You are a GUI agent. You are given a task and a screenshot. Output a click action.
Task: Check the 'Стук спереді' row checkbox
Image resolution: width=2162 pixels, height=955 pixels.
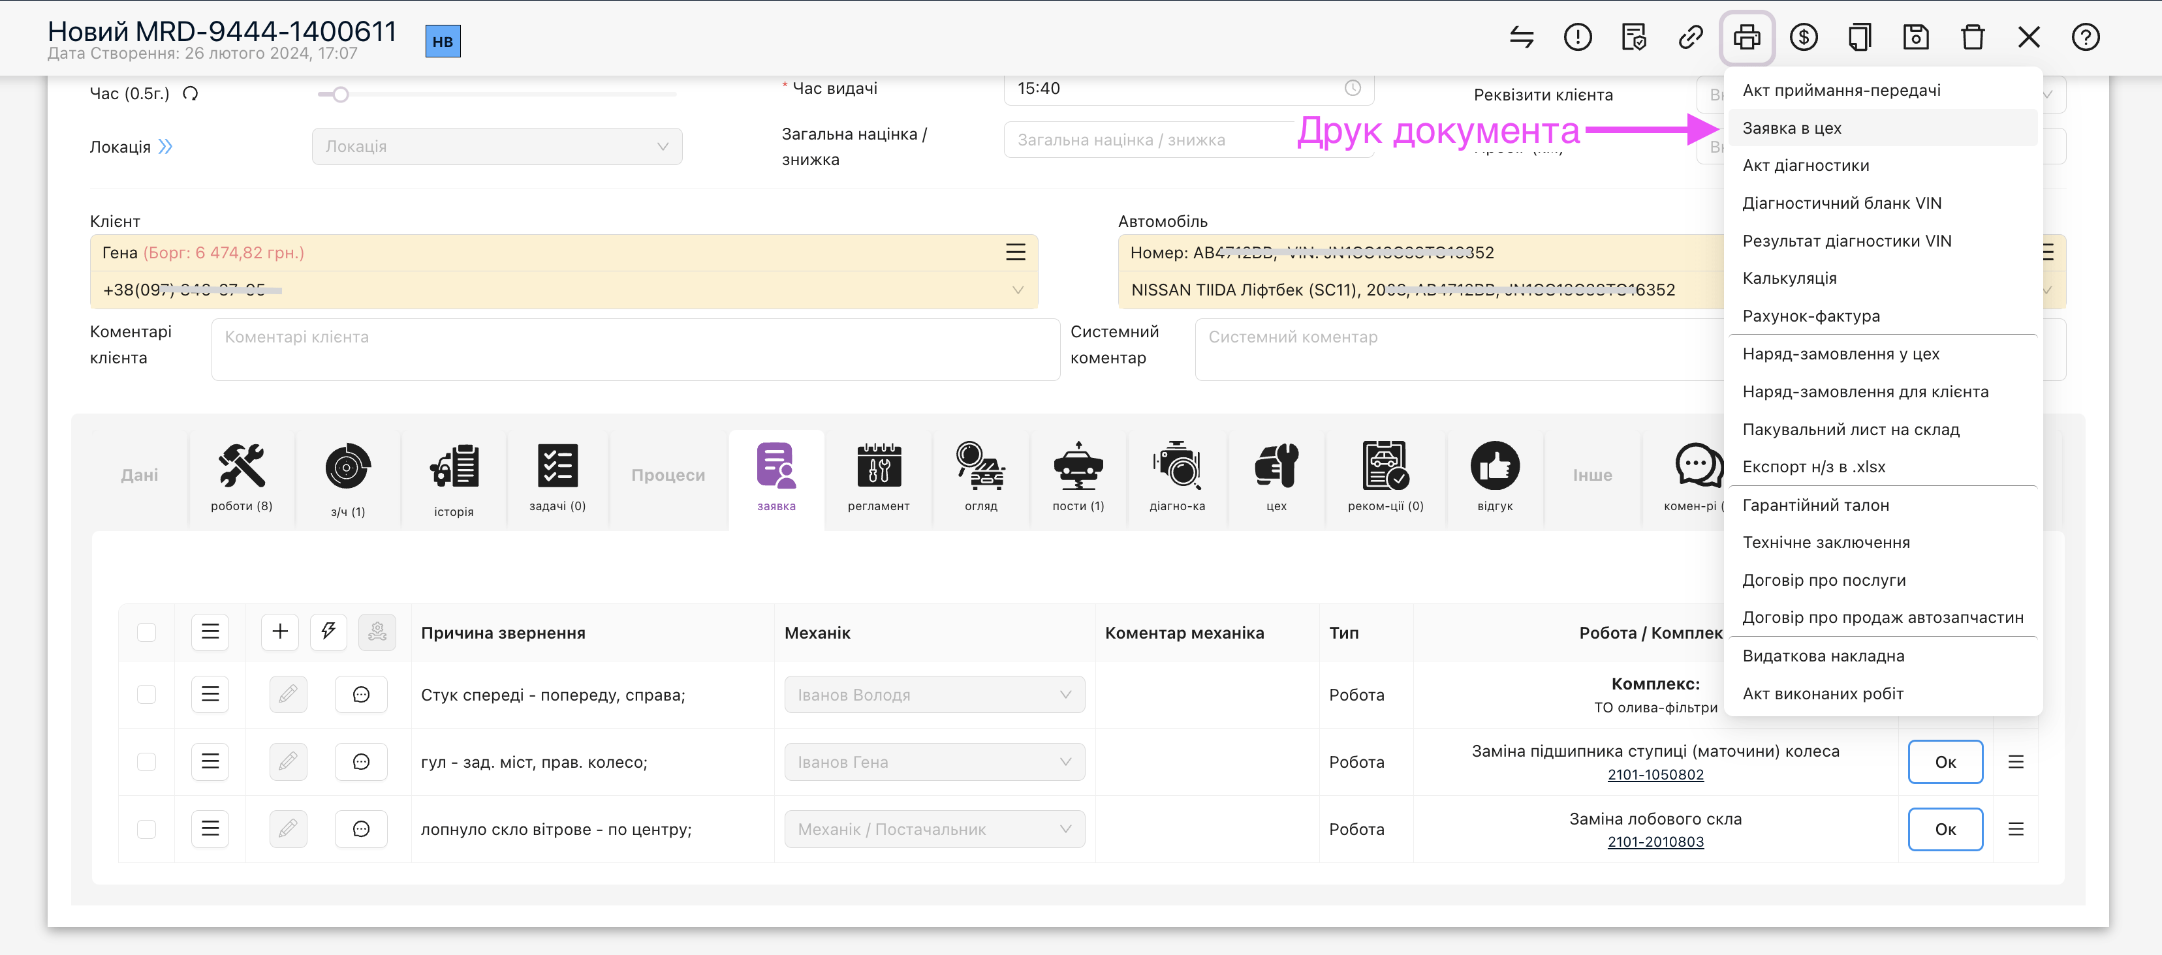147,694
